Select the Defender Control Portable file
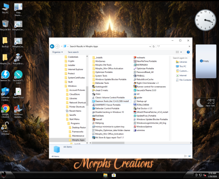Viewport: 219px width, 179px height. tap(106, 108)
